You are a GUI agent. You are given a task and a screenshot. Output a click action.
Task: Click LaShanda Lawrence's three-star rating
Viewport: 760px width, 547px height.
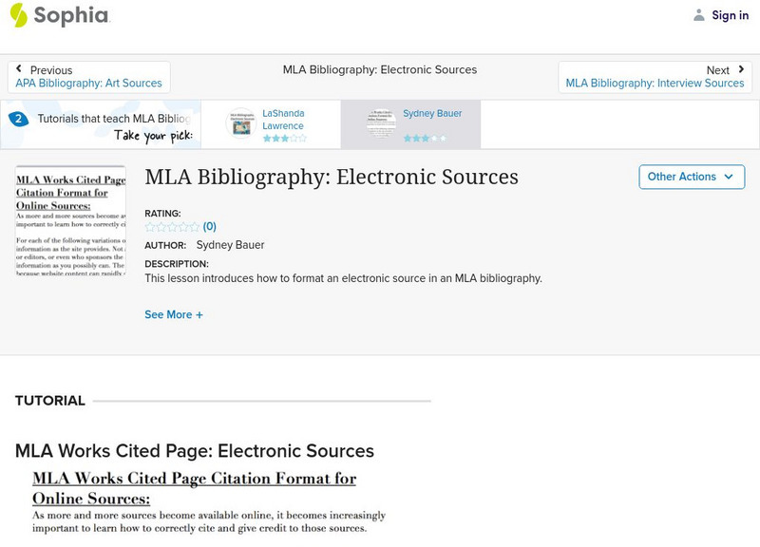click(x=283, y=137)
